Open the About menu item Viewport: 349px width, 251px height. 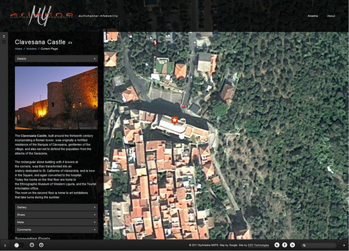pos(331,16)
